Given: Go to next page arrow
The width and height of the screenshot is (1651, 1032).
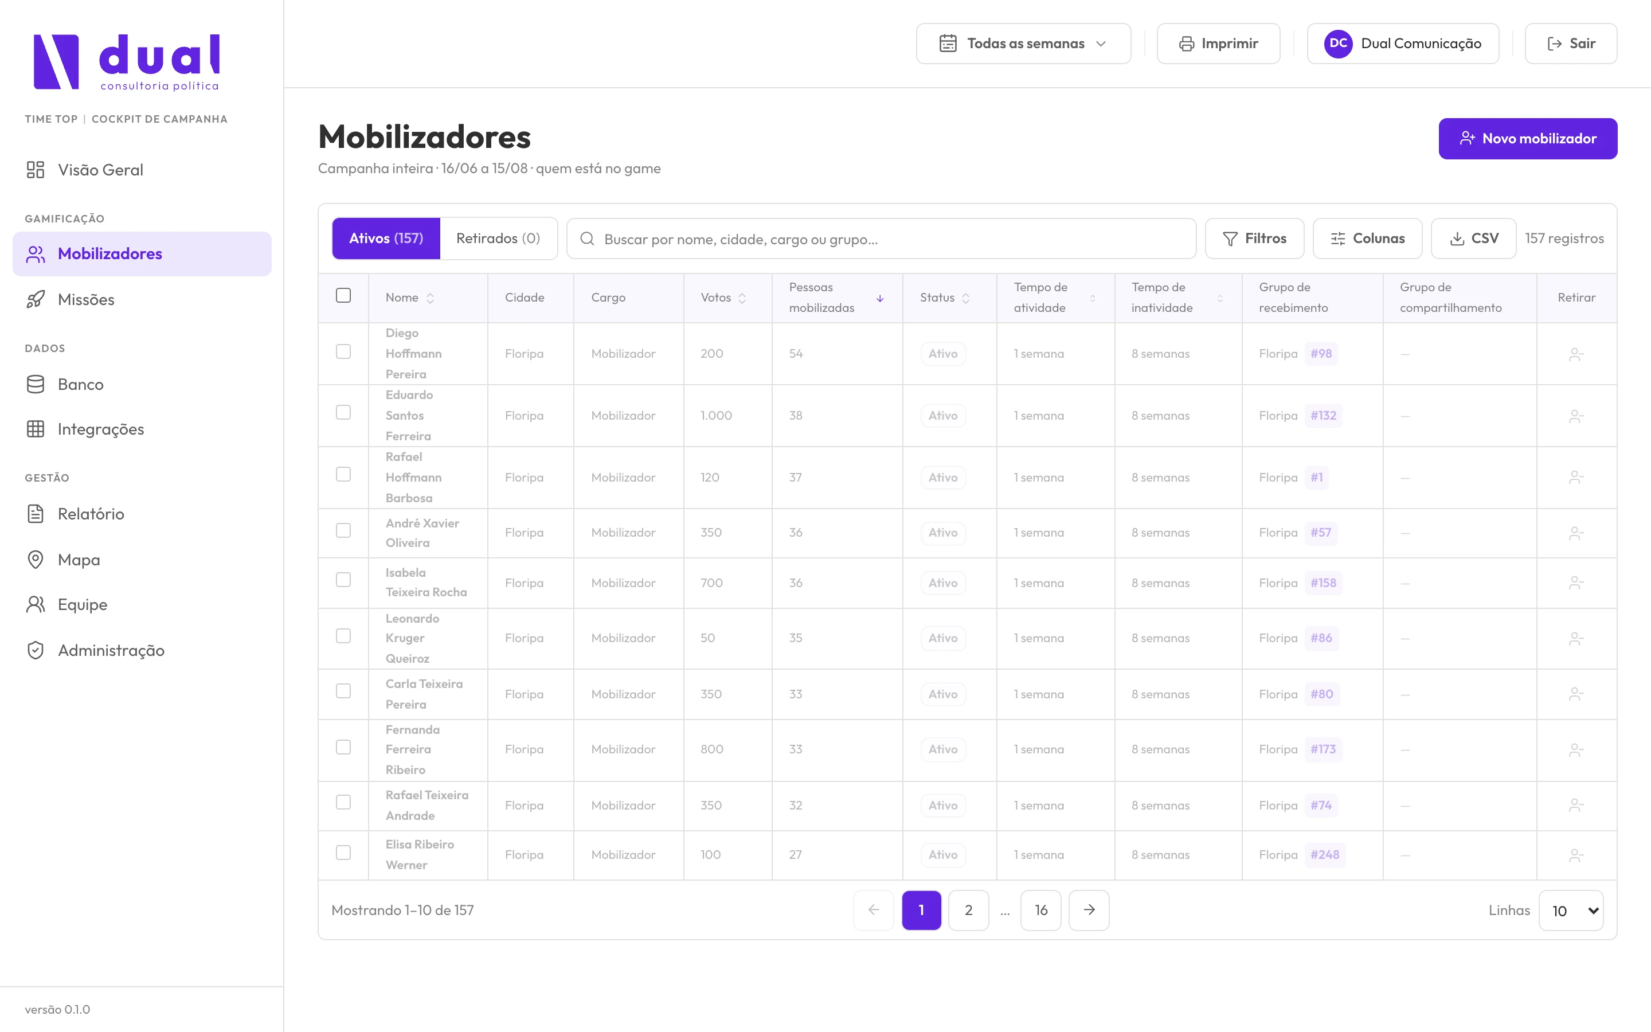Looking at the screenshot, I should [x=1089, y=910].
